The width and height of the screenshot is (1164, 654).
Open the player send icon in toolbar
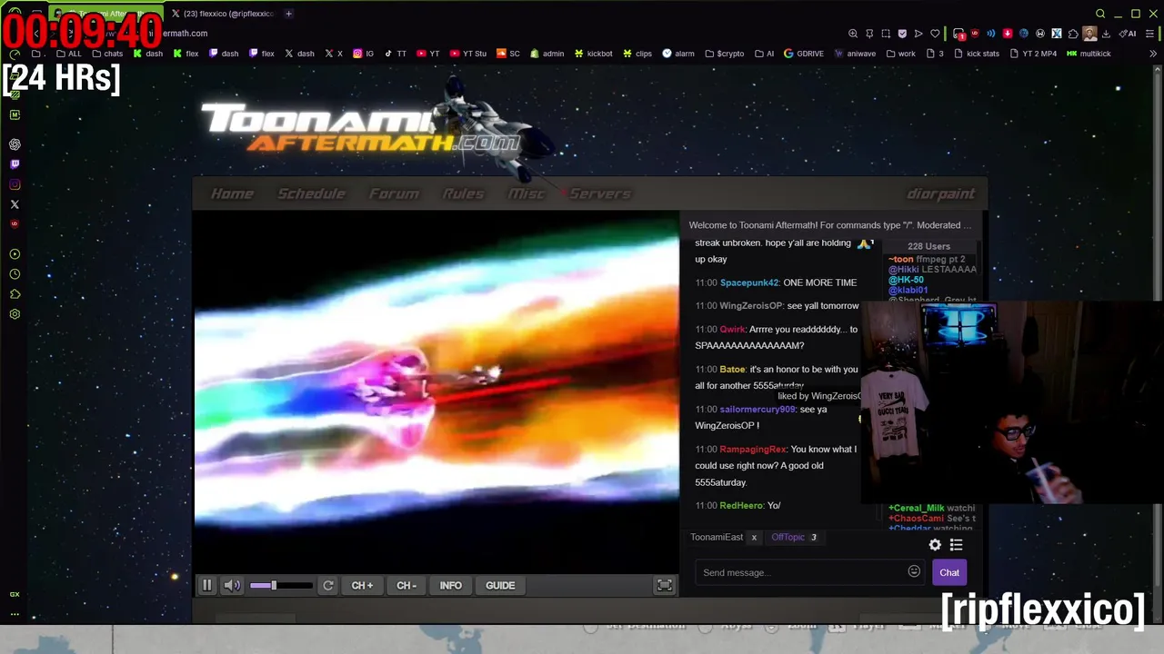918,34
